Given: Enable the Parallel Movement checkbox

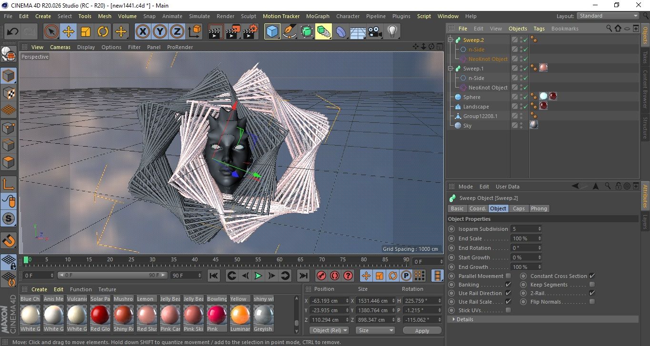Looking at the screenshot, I should [x=508, y=276].
